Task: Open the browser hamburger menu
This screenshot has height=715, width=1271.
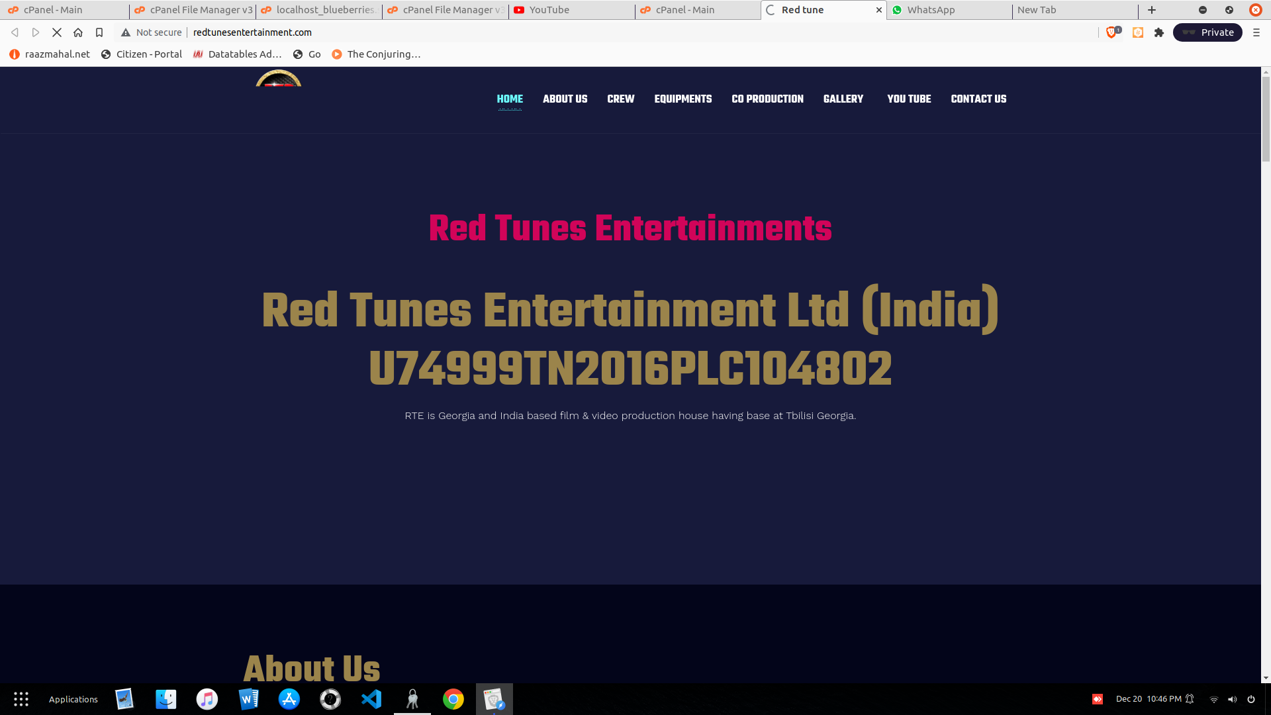Action: coord(1256,32)
